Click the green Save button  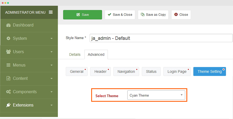tap(82, 15)
